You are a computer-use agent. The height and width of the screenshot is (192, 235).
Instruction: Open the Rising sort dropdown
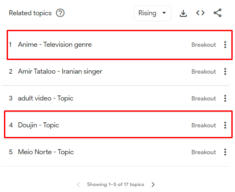click(152, 13)
